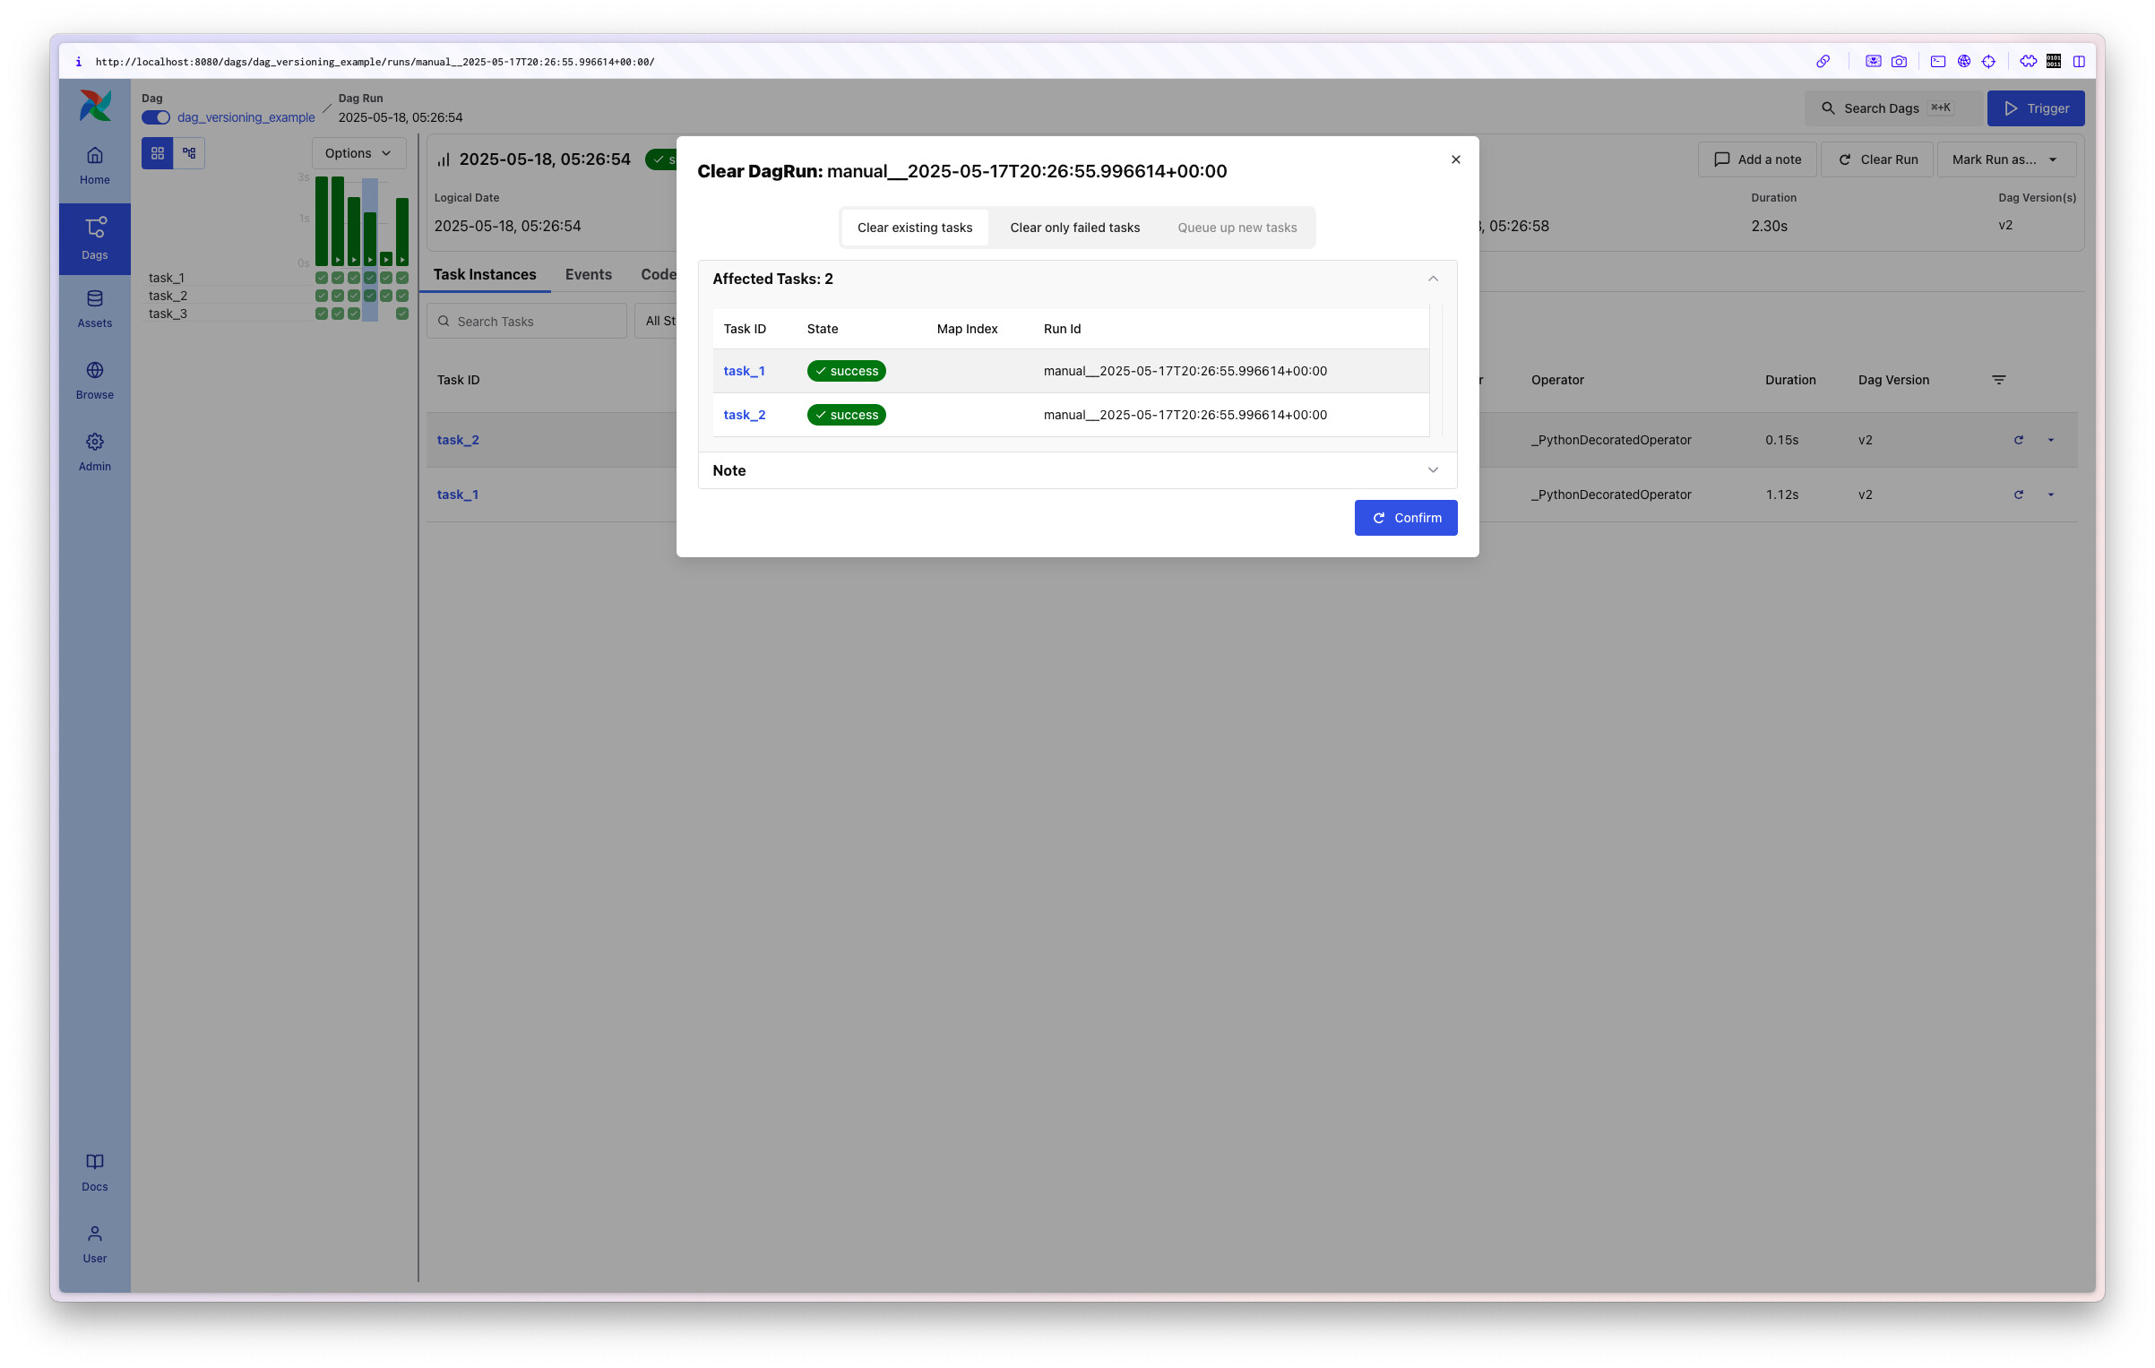
Task: Open task_1 link in affected tasks
Action: tap(744, 371)
